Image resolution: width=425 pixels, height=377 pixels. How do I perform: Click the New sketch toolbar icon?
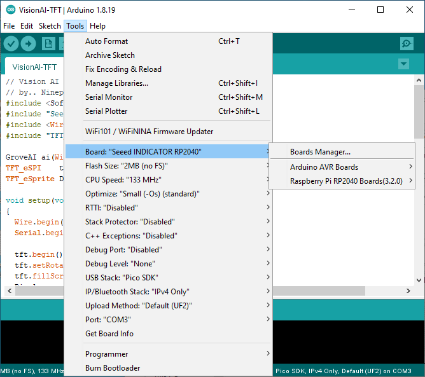point(48,44)
